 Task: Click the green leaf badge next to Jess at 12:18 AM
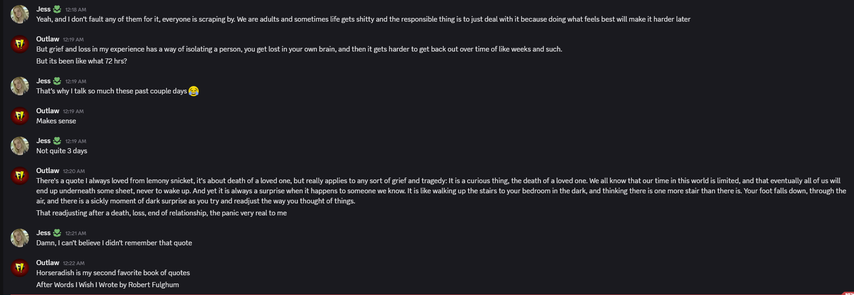tap(57, 9)
